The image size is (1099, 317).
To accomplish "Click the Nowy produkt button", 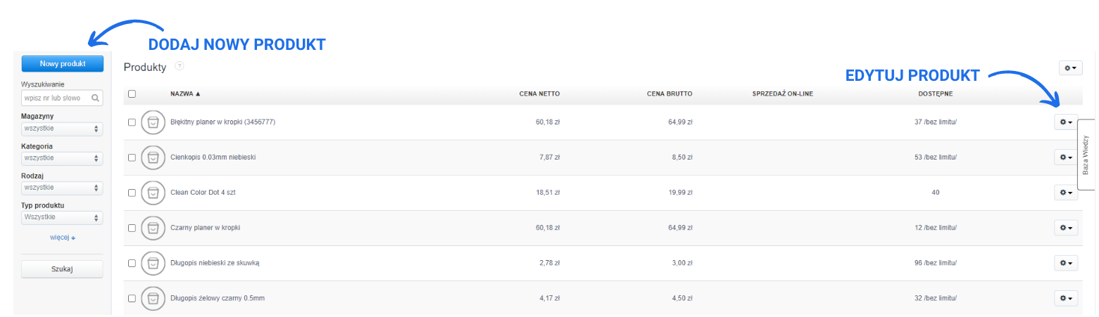I will [x=63, y=64].
